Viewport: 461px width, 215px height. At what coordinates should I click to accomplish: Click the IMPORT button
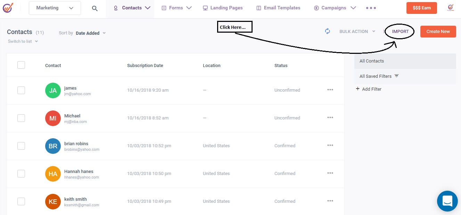coord(400,31)
